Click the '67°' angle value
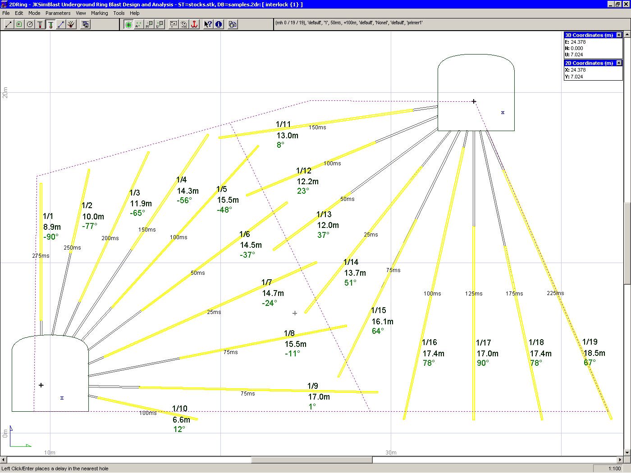This screenshot has width=631, height=473. pyautogui.click(x=590, y=363)
